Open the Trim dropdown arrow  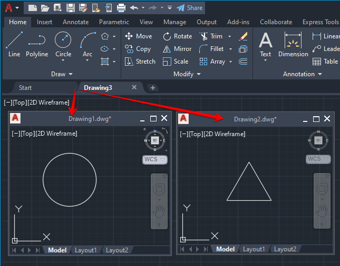[x=230, y=37]
